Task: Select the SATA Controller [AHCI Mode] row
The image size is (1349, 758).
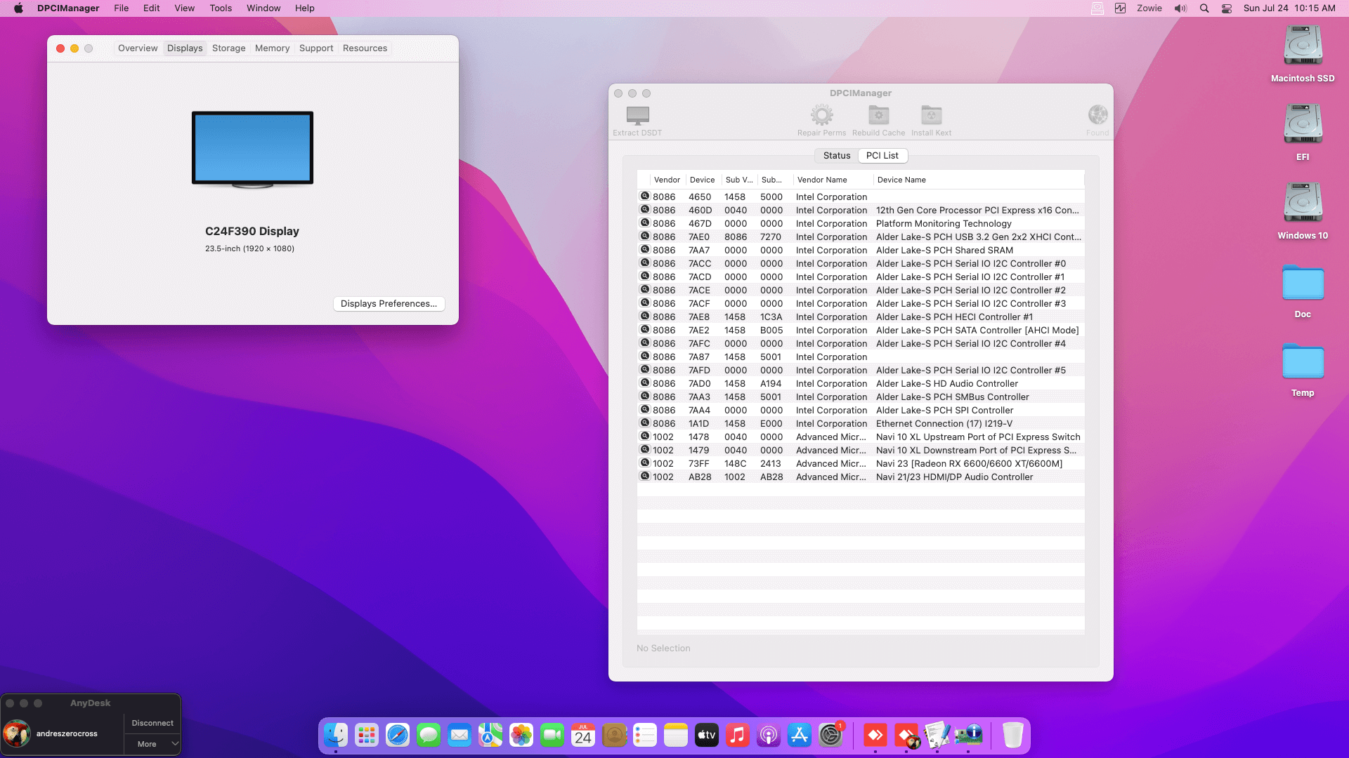Action: [x=861, y=331]
